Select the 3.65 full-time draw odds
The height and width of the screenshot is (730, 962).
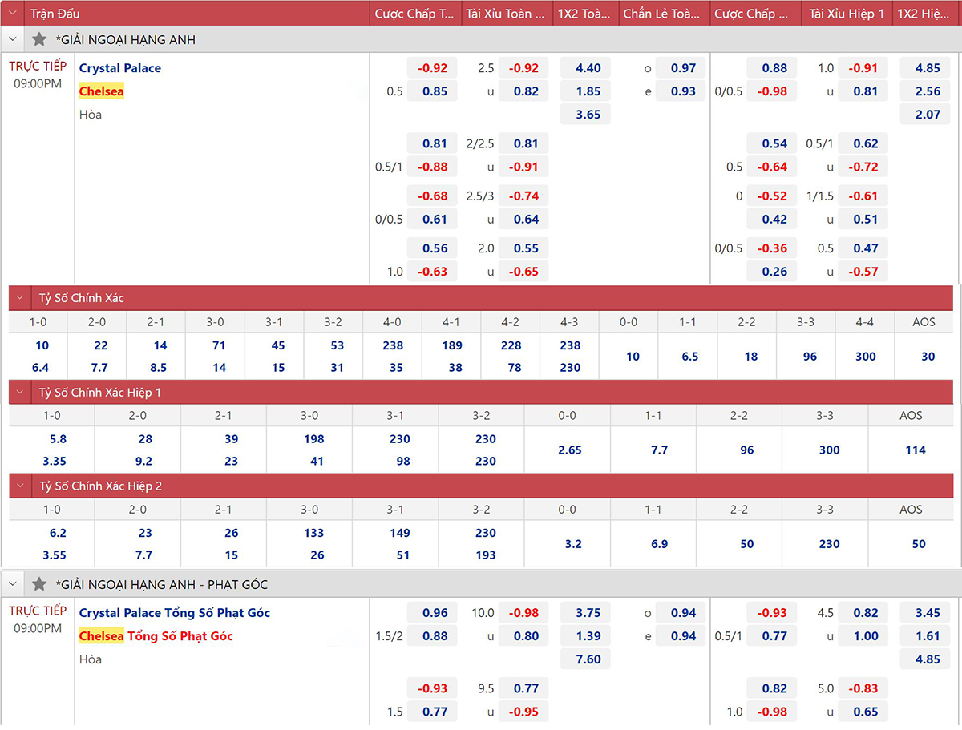[x=588, y=115]
